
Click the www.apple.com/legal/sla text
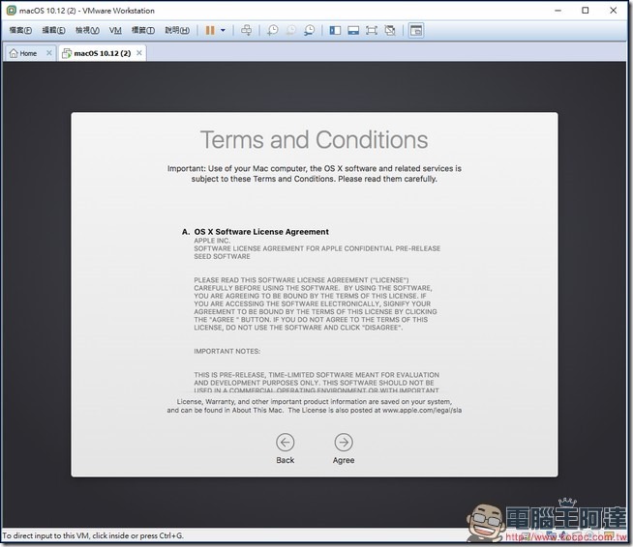tap(422, 411)
